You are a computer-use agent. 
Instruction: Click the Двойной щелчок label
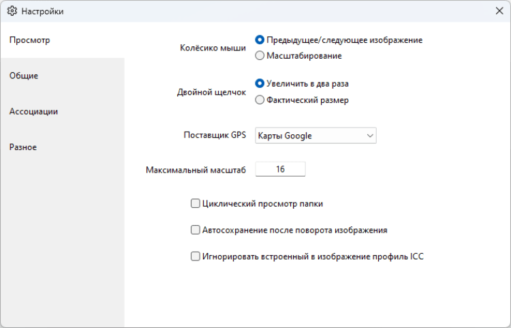click(211, 93)
